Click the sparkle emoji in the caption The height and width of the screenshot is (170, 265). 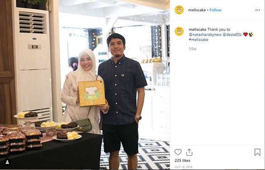[x=251, y=35]
